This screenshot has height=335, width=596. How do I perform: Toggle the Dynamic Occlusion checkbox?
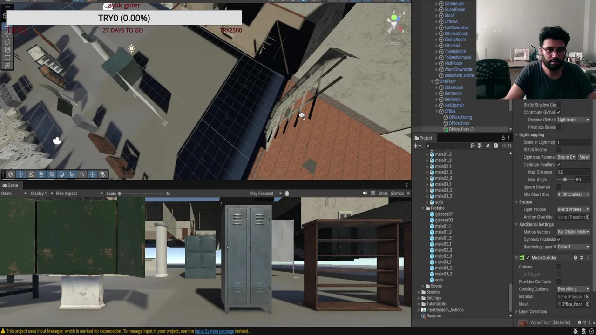point(559,239)
